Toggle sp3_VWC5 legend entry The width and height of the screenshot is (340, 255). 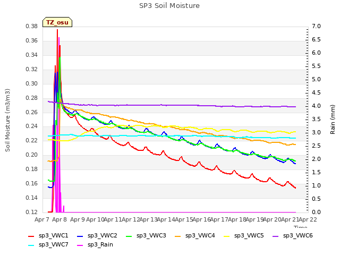(244, 235)
